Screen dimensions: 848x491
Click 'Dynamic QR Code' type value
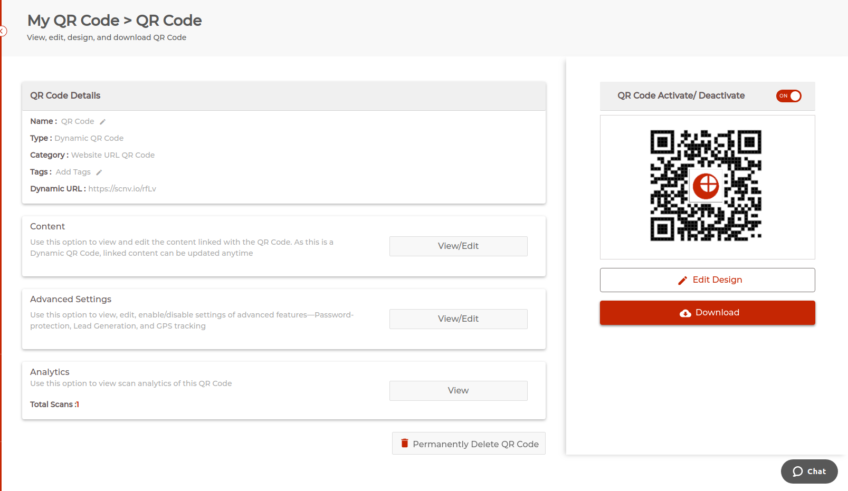tap(89, 138)
